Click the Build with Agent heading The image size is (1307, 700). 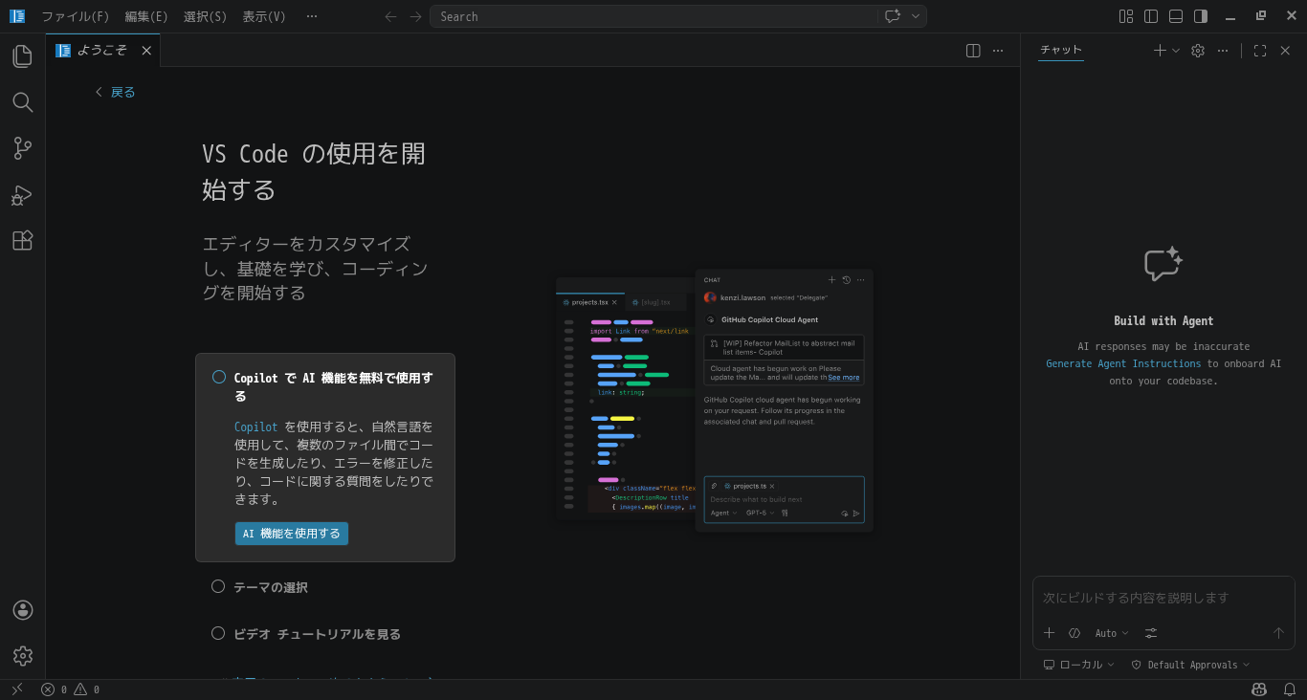click(x=1163, y=321)
